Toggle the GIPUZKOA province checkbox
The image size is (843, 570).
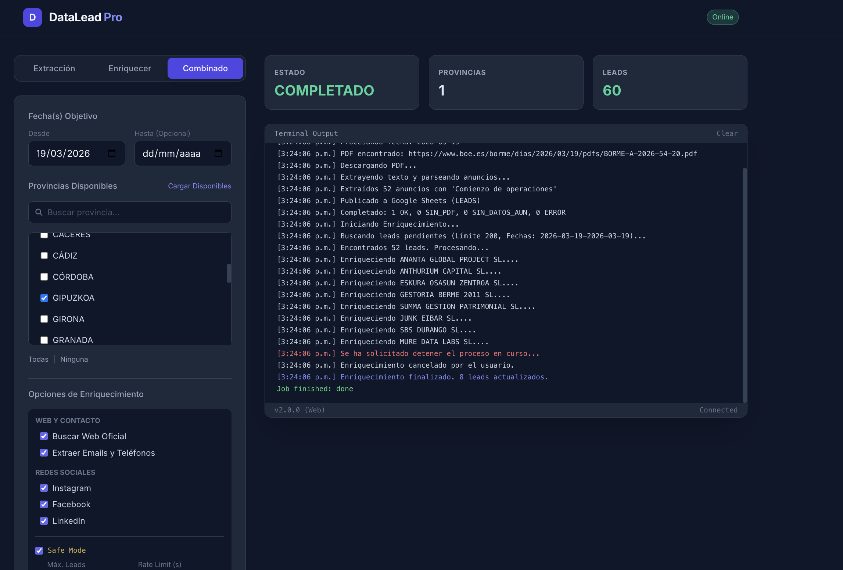tap(44, 298)
